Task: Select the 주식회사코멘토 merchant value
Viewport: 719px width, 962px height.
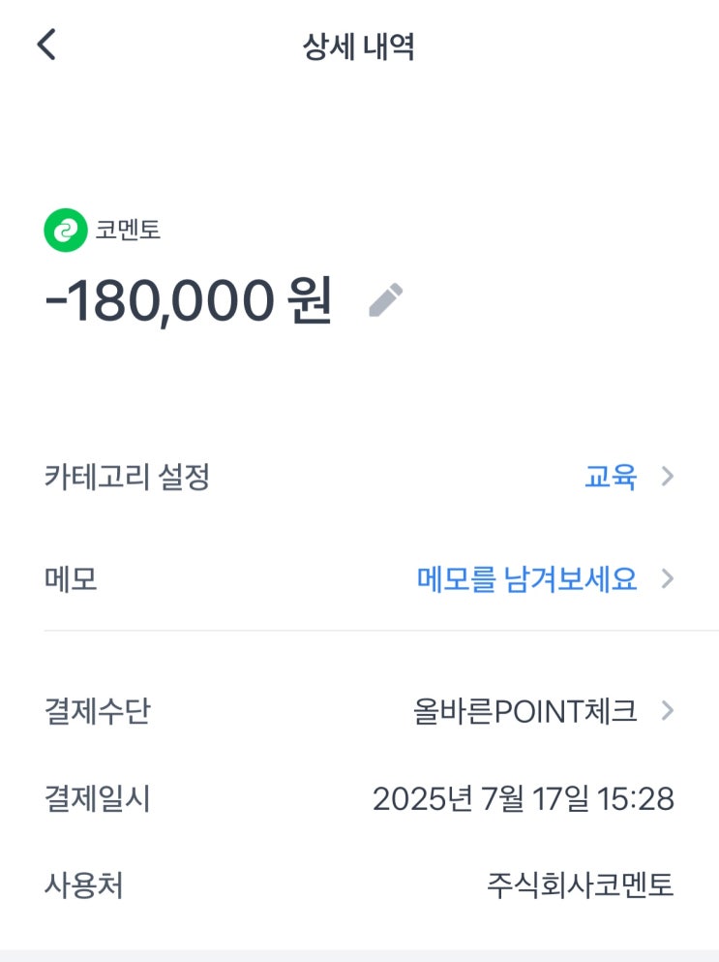Action: coord(580,884)
